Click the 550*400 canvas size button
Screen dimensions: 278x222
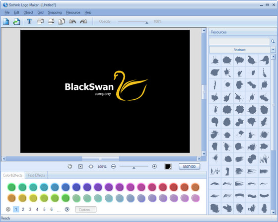(x=189, y=166)
